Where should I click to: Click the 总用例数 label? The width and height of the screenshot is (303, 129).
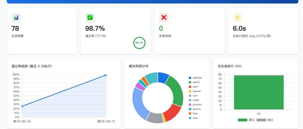[x=18, y=36]
